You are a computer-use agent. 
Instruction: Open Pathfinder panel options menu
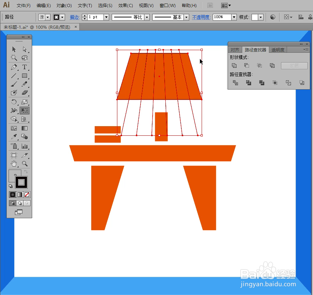click(x=306, y=49)
